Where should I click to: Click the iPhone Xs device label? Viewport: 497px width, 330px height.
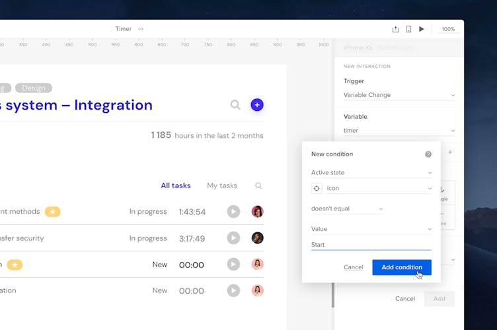(x=358, y=48)
